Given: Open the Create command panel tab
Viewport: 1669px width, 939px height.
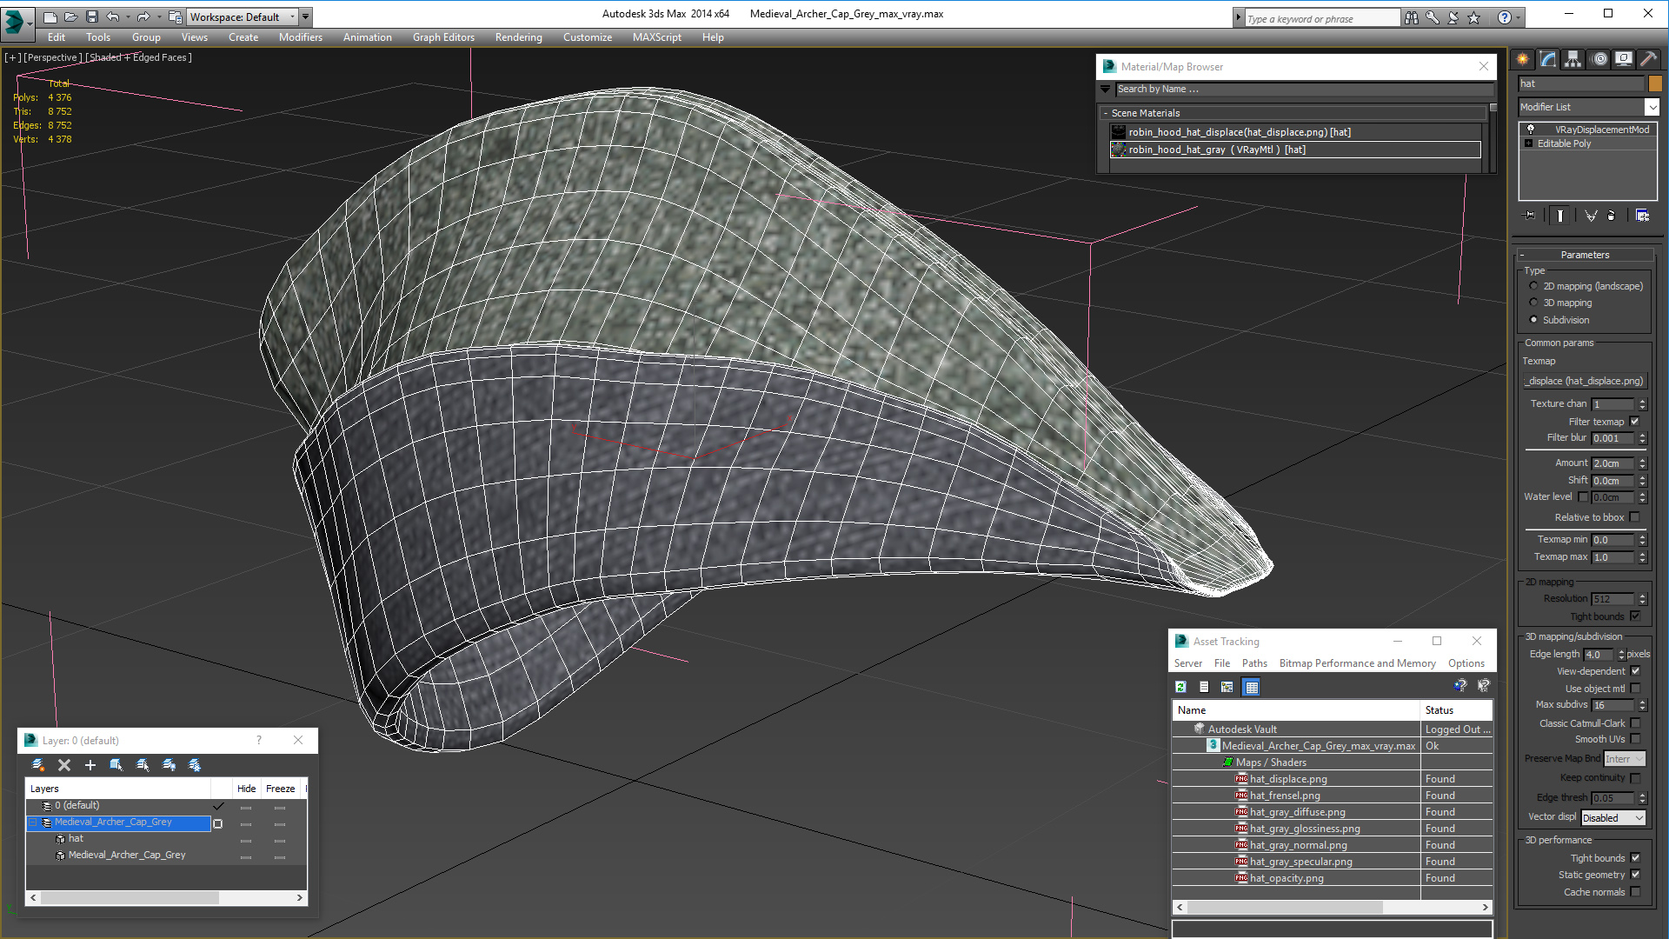Looking at the screenshot, I should (1523, 59).
